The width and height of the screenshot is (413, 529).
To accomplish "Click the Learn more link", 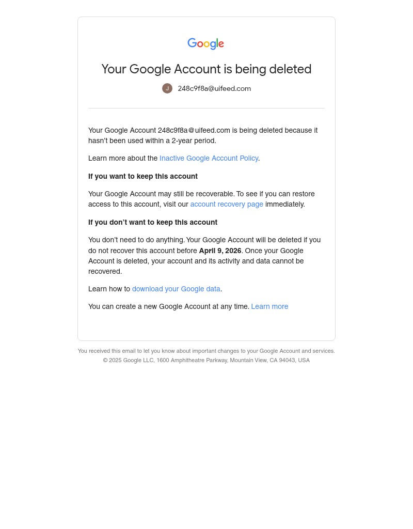I will coord(269,307).
